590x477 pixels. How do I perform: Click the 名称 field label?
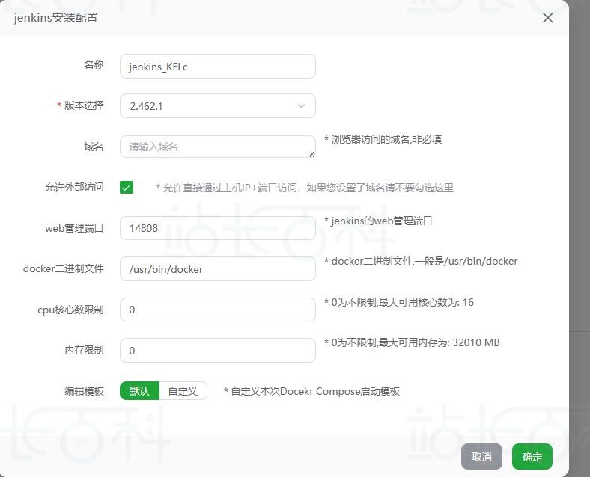pos(94,64)
